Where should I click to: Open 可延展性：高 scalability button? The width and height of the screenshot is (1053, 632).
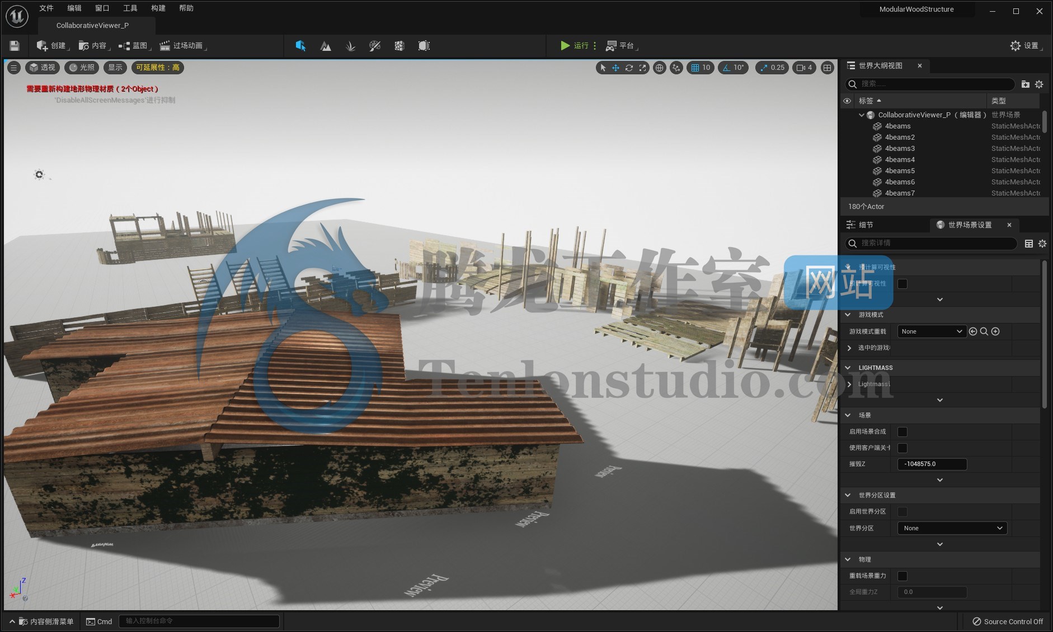tap(158, 68)
